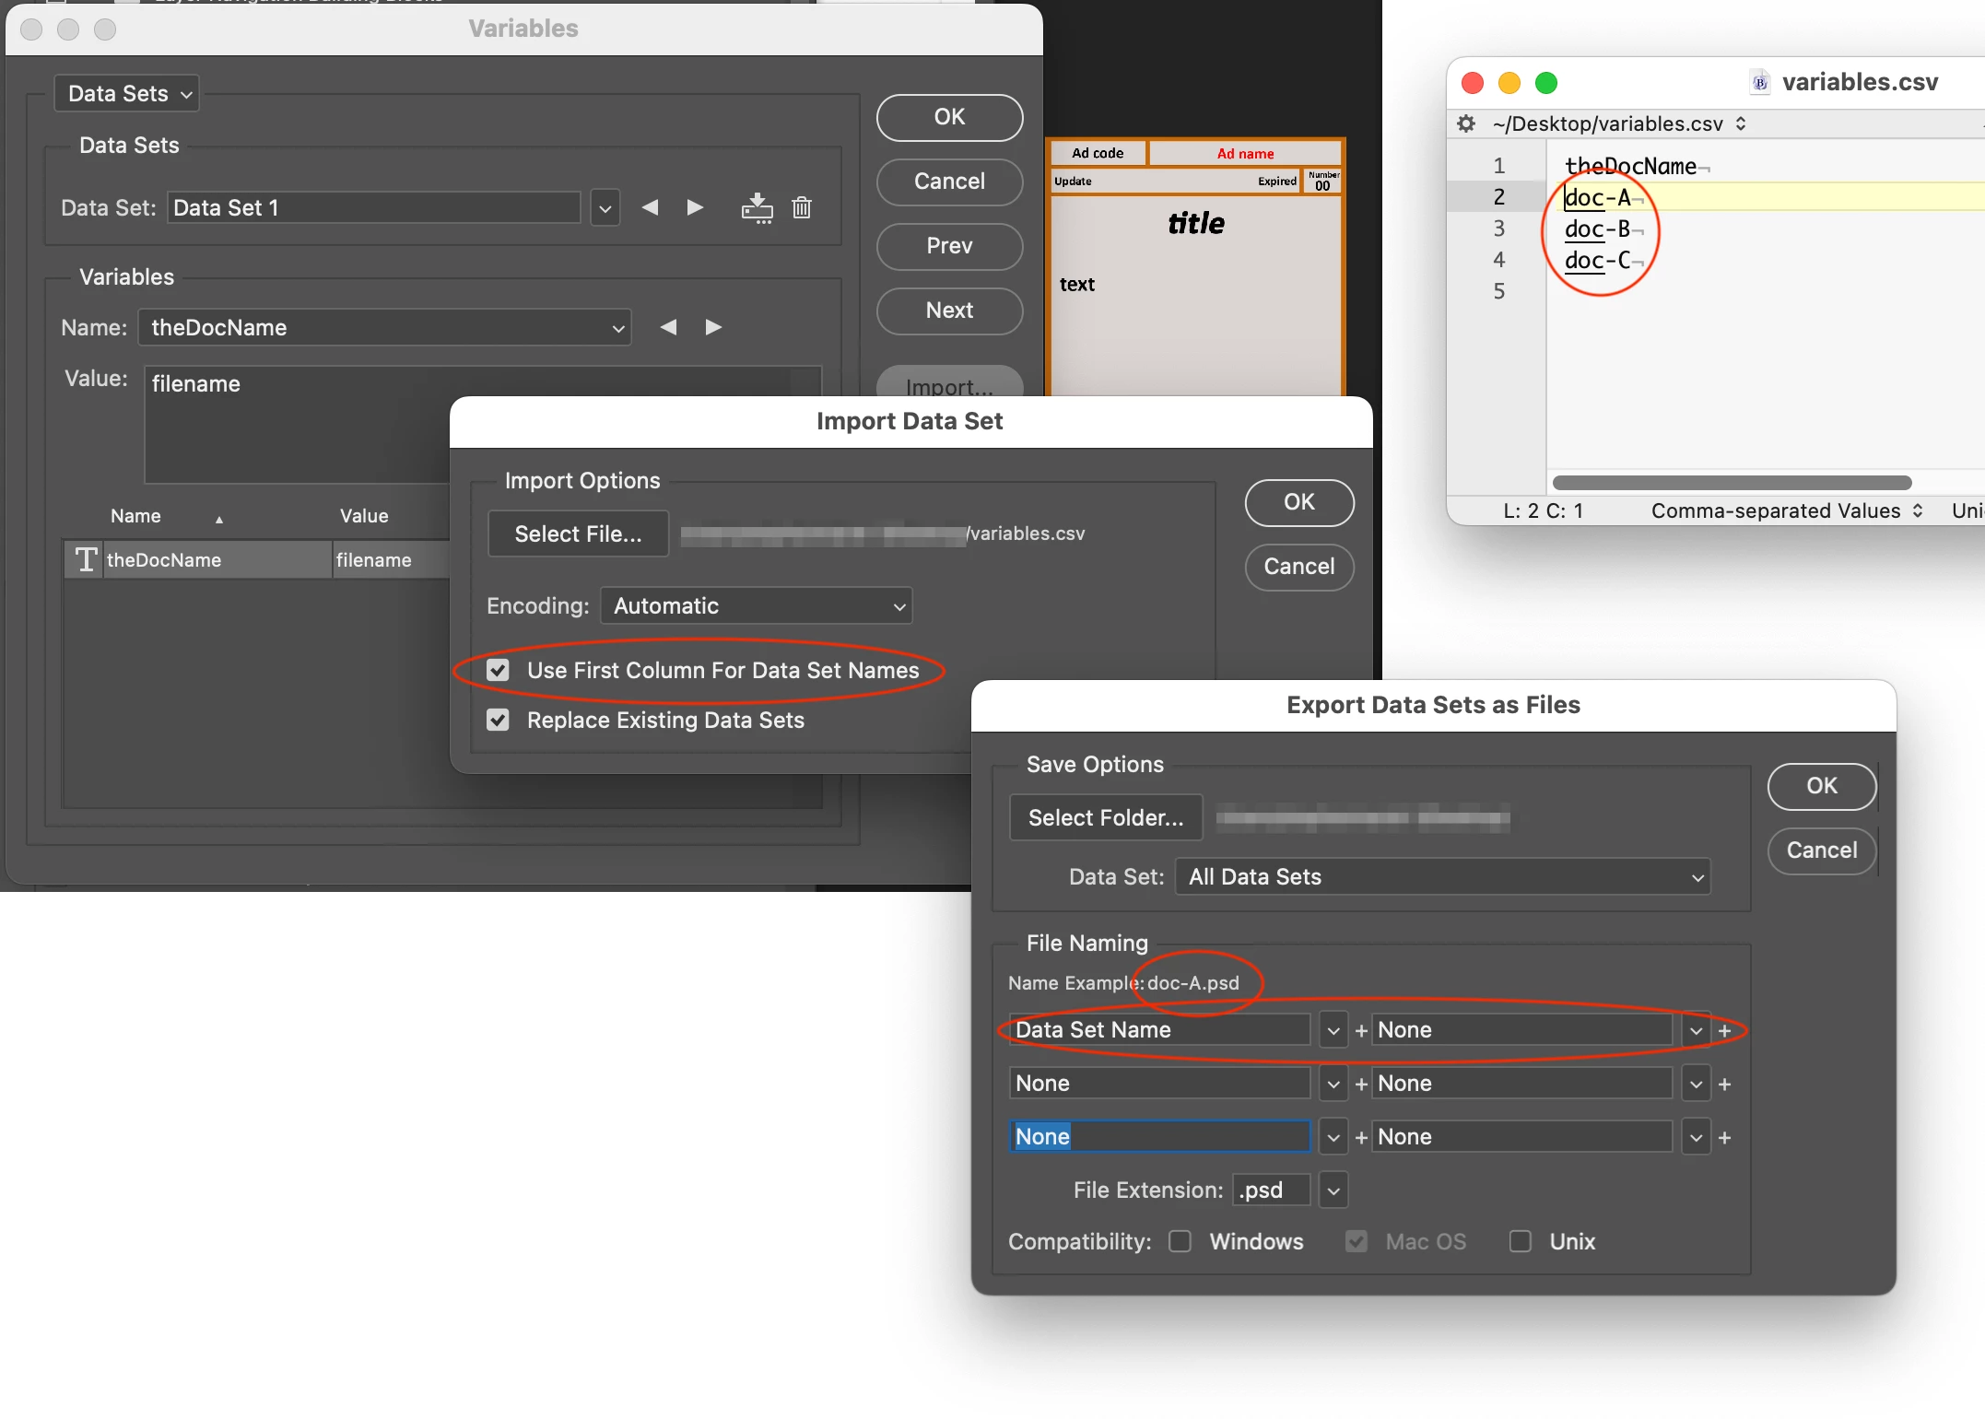This screenshot has width=1985, height=1419.
Task: Click the plus icon after the first naming row
Action: point(1724,1031)
